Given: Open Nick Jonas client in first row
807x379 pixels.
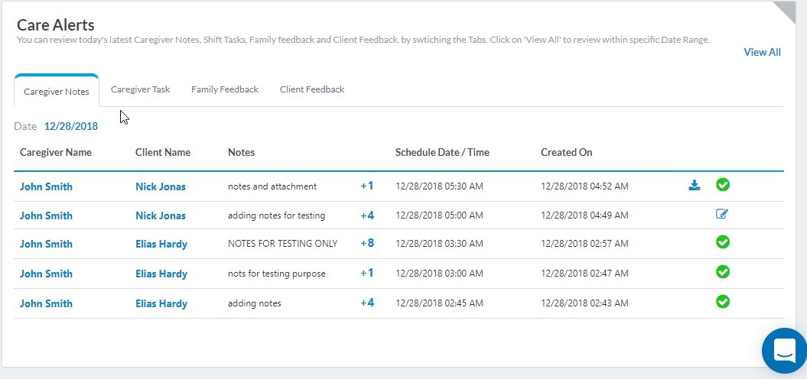Looking at the screenshot, I should pyautogui.click(x=161, y=186).
